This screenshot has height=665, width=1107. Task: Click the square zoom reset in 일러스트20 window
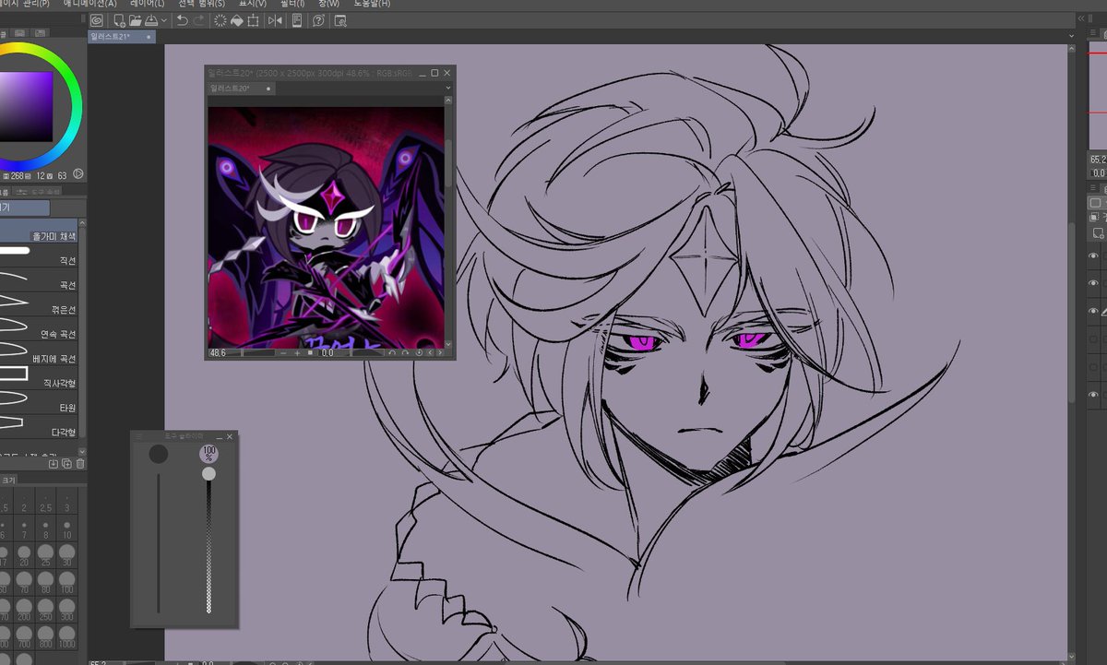pyautogui.click(x=310, y=352)
